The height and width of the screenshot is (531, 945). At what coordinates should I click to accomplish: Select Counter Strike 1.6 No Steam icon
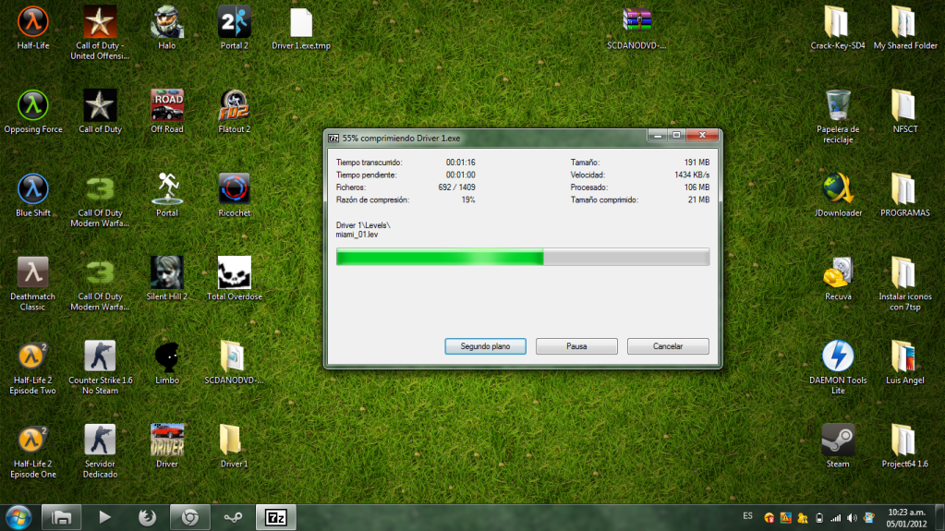100,368
